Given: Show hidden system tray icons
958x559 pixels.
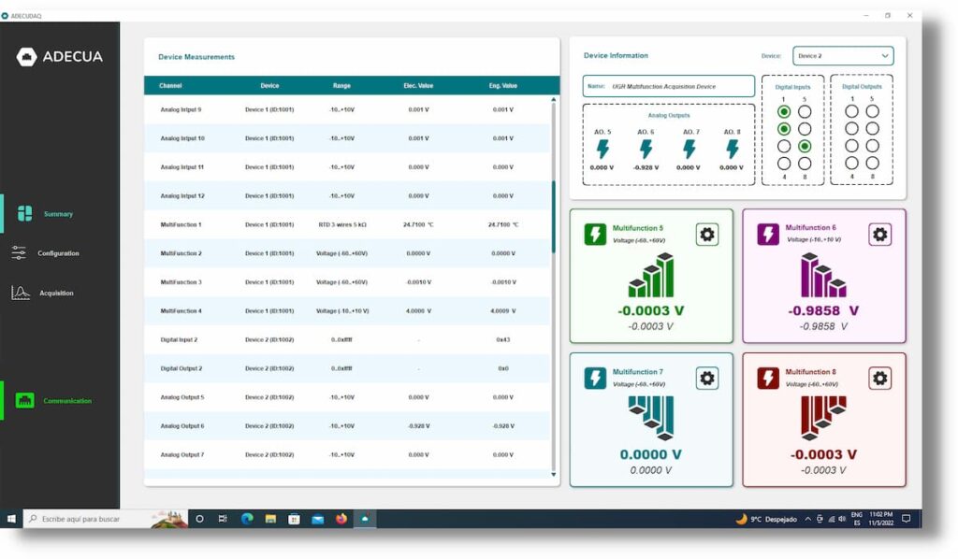Looking at the screenshot, I should (807, 519).
